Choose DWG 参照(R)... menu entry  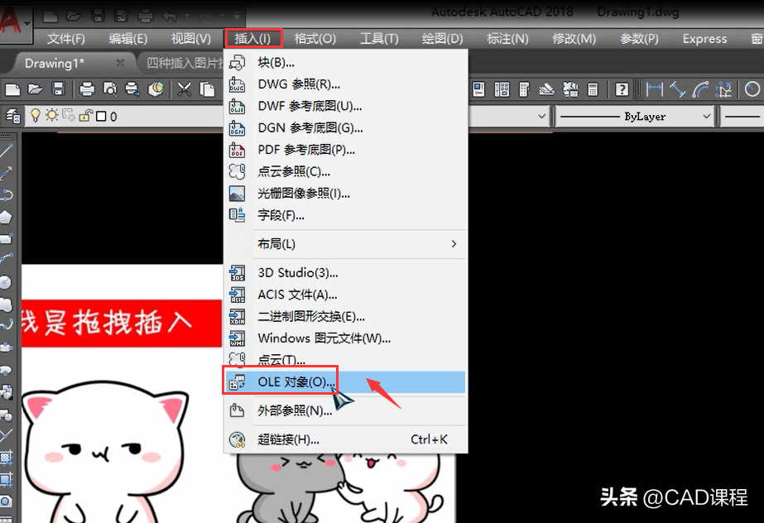click(x=346, y=84)
